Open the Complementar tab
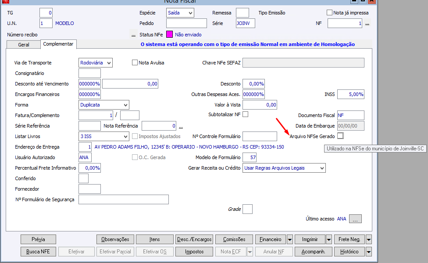Screen dimensions: 428x263 58,44
